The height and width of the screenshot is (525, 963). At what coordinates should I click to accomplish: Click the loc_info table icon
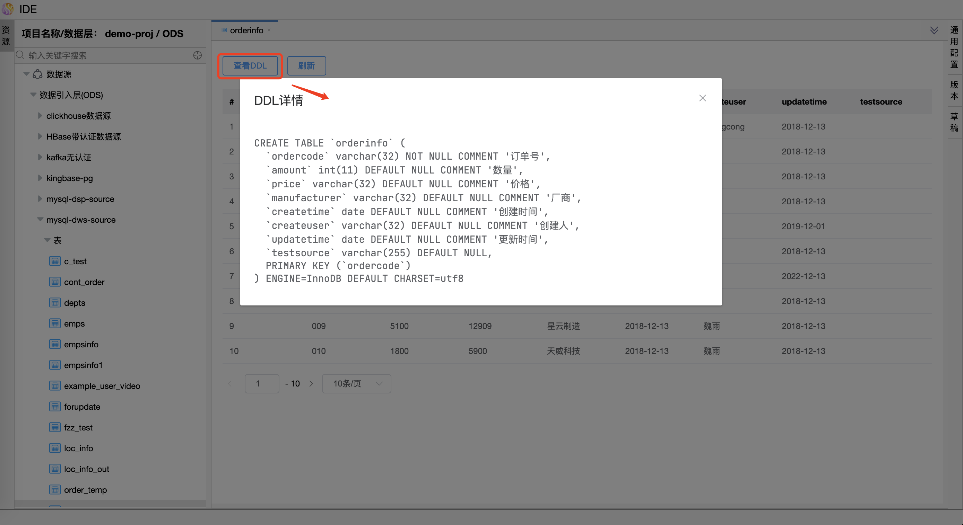pos(55,448)
